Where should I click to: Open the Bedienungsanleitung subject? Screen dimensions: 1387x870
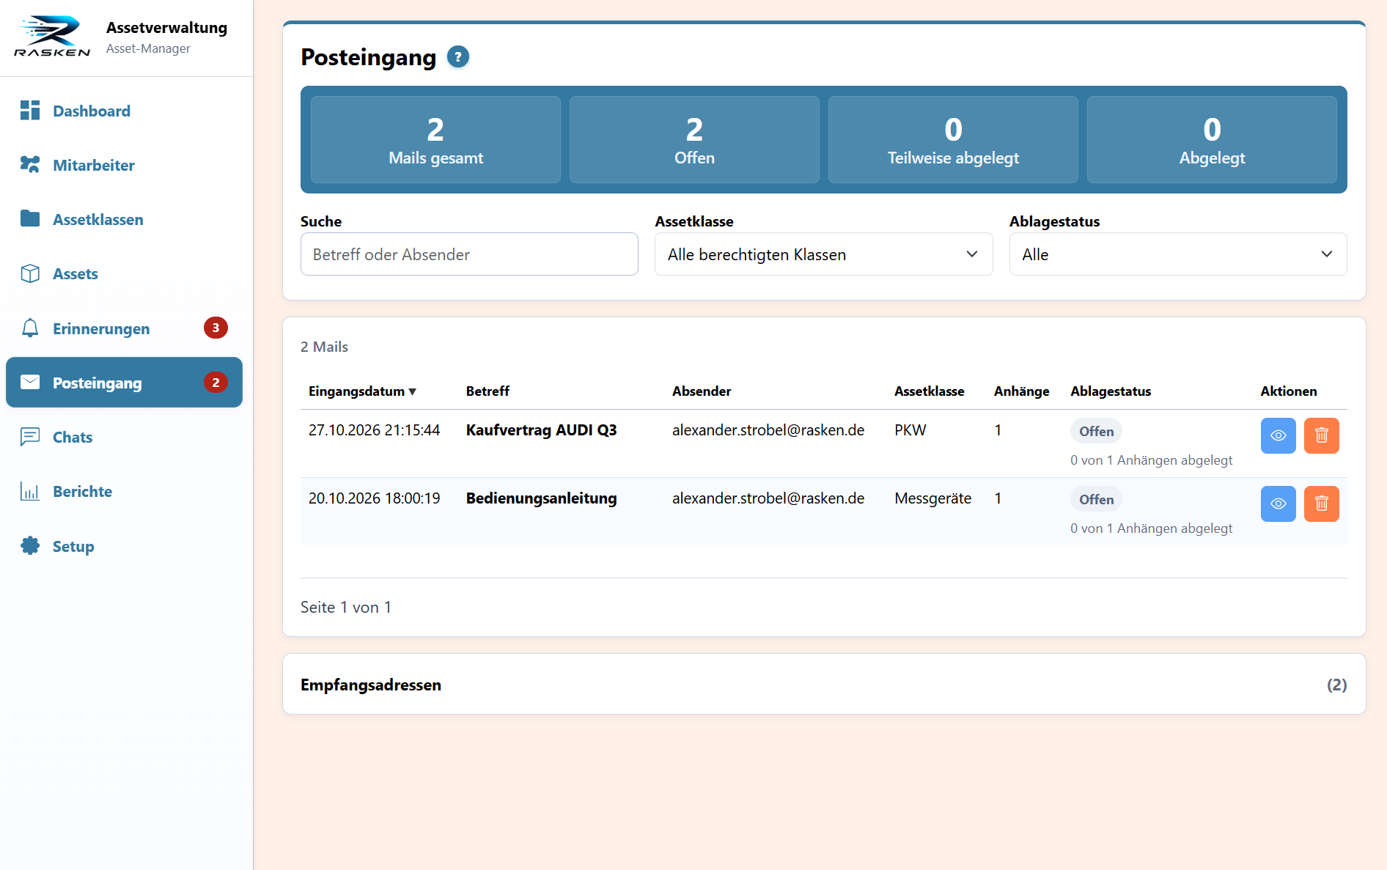click(541, 498)
